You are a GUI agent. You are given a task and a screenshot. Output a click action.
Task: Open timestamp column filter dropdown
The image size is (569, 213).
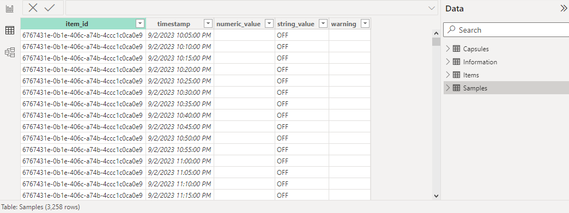click(x=208, y=23)
